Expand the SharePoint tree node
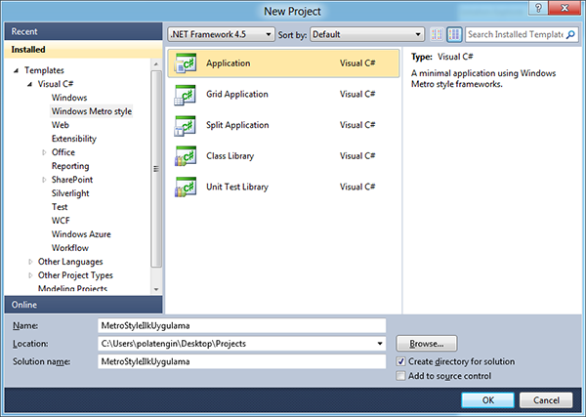Viewport: 586px width, 417px height. pyautogui.click(x=44, y=180)
